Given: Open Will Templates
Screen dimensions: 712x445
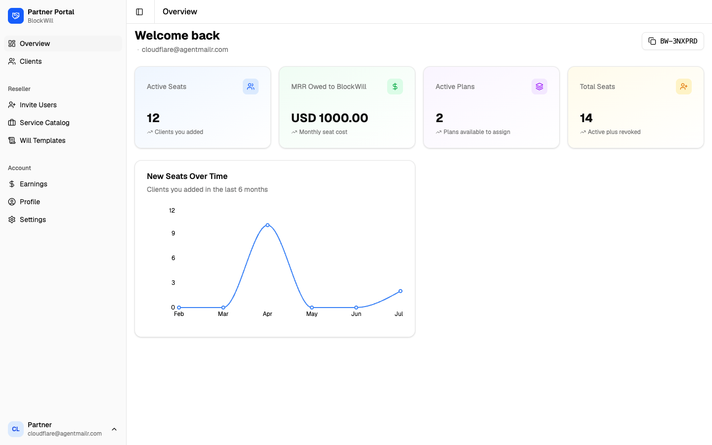Looking at the screenshot, I should coord(63,140).
